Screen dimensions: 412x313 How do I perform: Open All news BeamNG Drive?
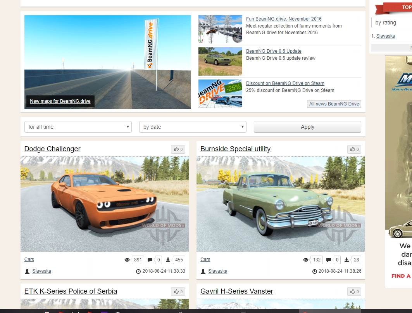334,104
